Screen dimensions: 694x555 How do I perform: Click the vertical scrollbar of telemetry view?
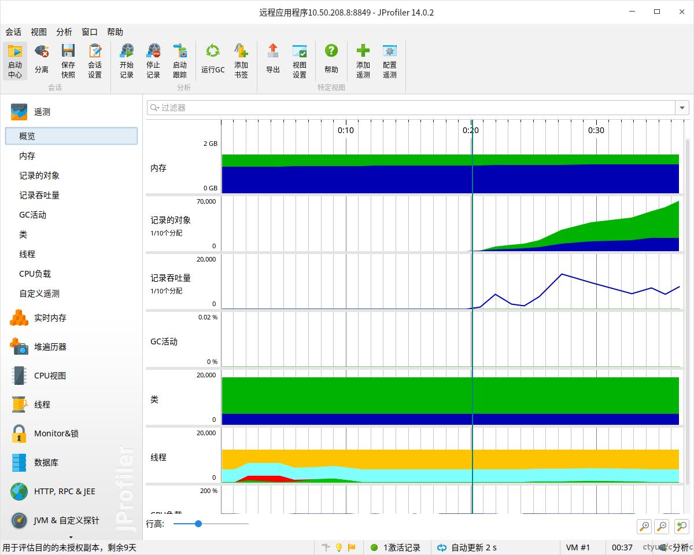click(688, 313)
